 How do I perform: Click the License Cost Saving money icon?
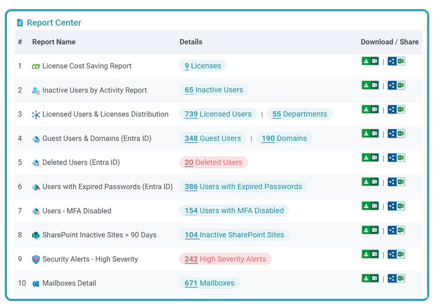click(36, 66)
